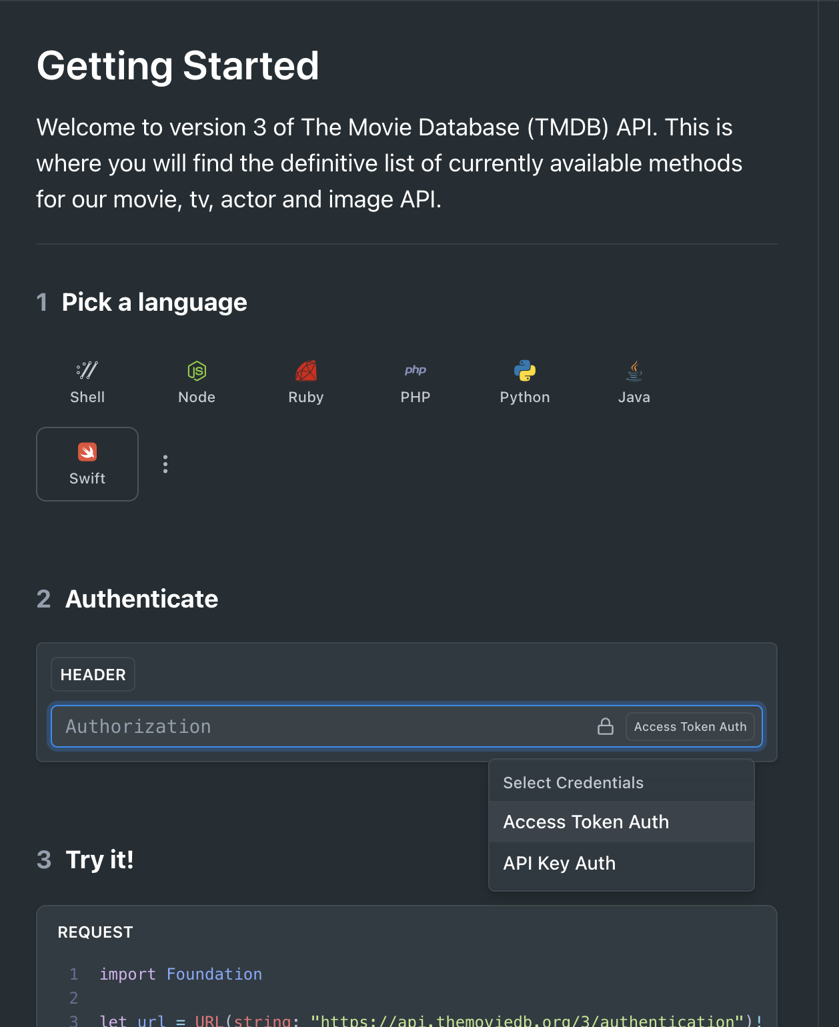
Task: Select the Swift language button
Action: coord(87,464)
